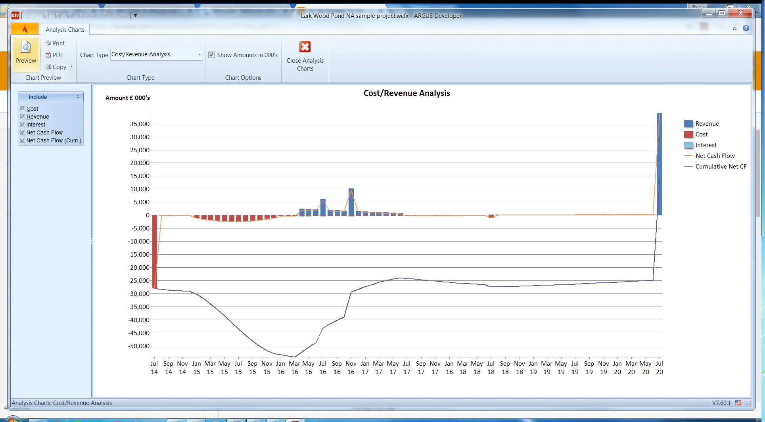Select the Analysis Charts ribbon tab
765x422 pixels.
tap(65, 30)
